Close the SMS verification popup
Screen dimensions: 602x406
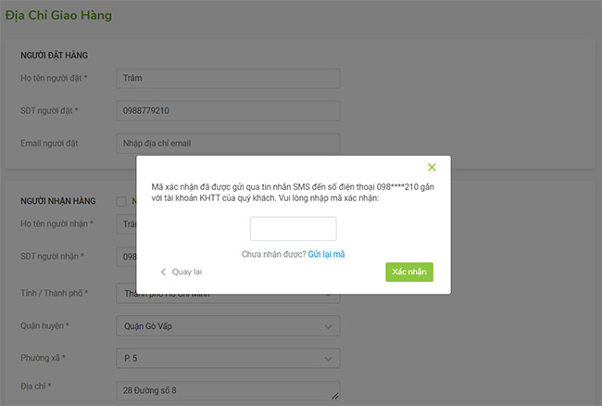pos(432,168)
